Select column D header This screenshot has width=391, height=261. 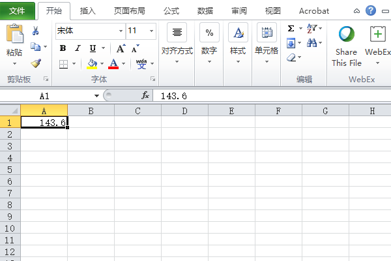tap(184, 110)
